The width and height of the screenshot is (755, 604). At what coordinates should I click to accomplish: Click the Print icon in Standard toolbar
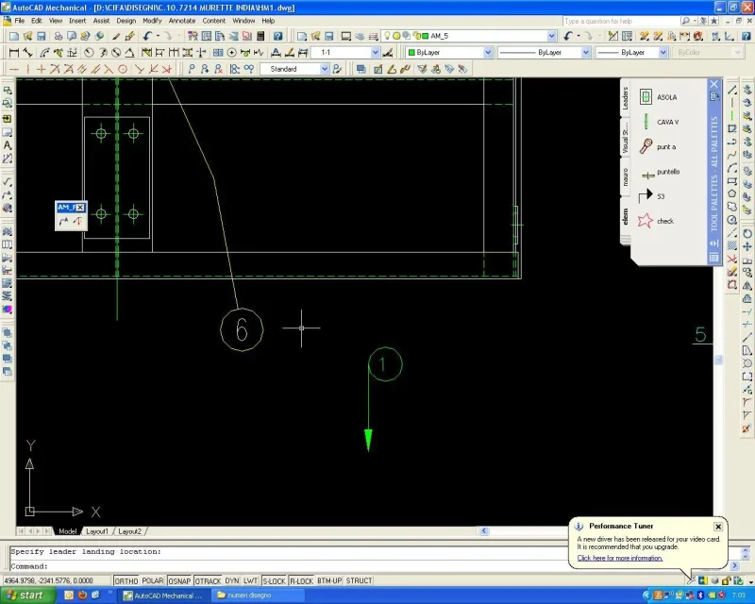[x=58, y=36]
